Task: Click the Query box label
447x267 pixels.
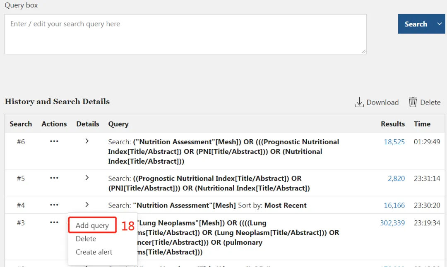Action: pyautogui.click(x=21, y=5)
